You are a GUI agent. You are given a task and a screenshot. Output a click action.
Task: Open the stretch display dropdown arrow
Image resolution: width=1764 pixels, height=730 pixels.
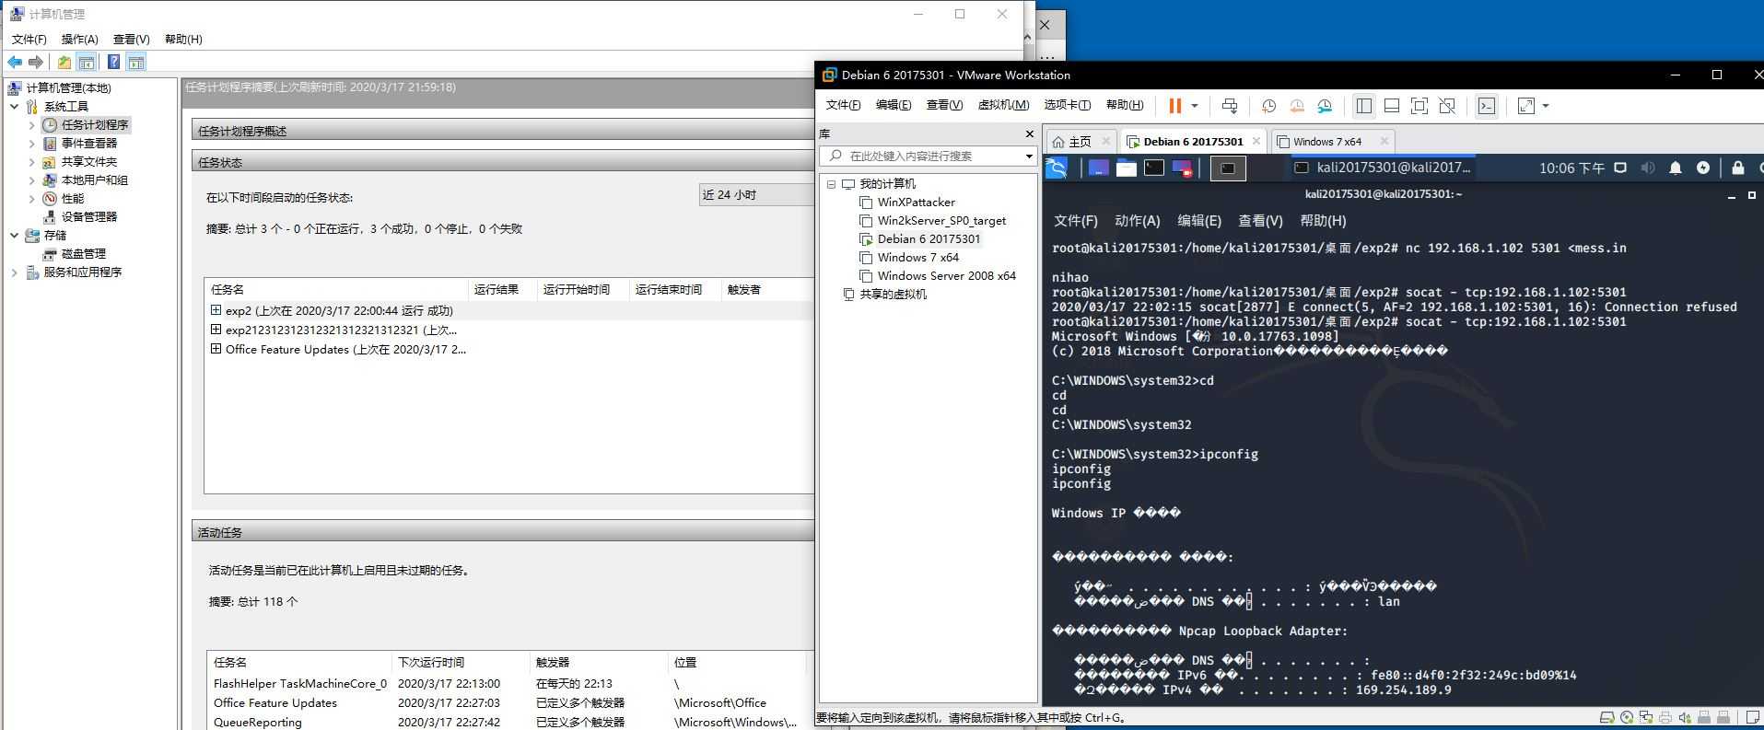click(1546, 106)
